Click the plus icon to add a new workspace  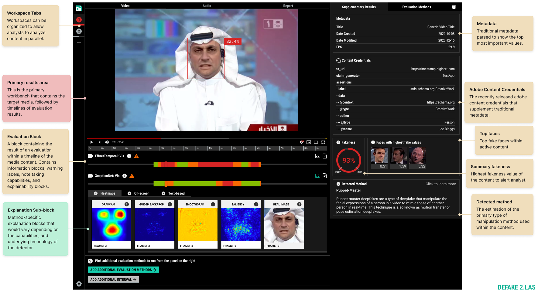point(79,43)
